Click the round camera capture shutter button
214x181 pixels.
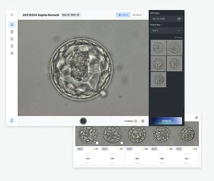click(x=83, y=121)
